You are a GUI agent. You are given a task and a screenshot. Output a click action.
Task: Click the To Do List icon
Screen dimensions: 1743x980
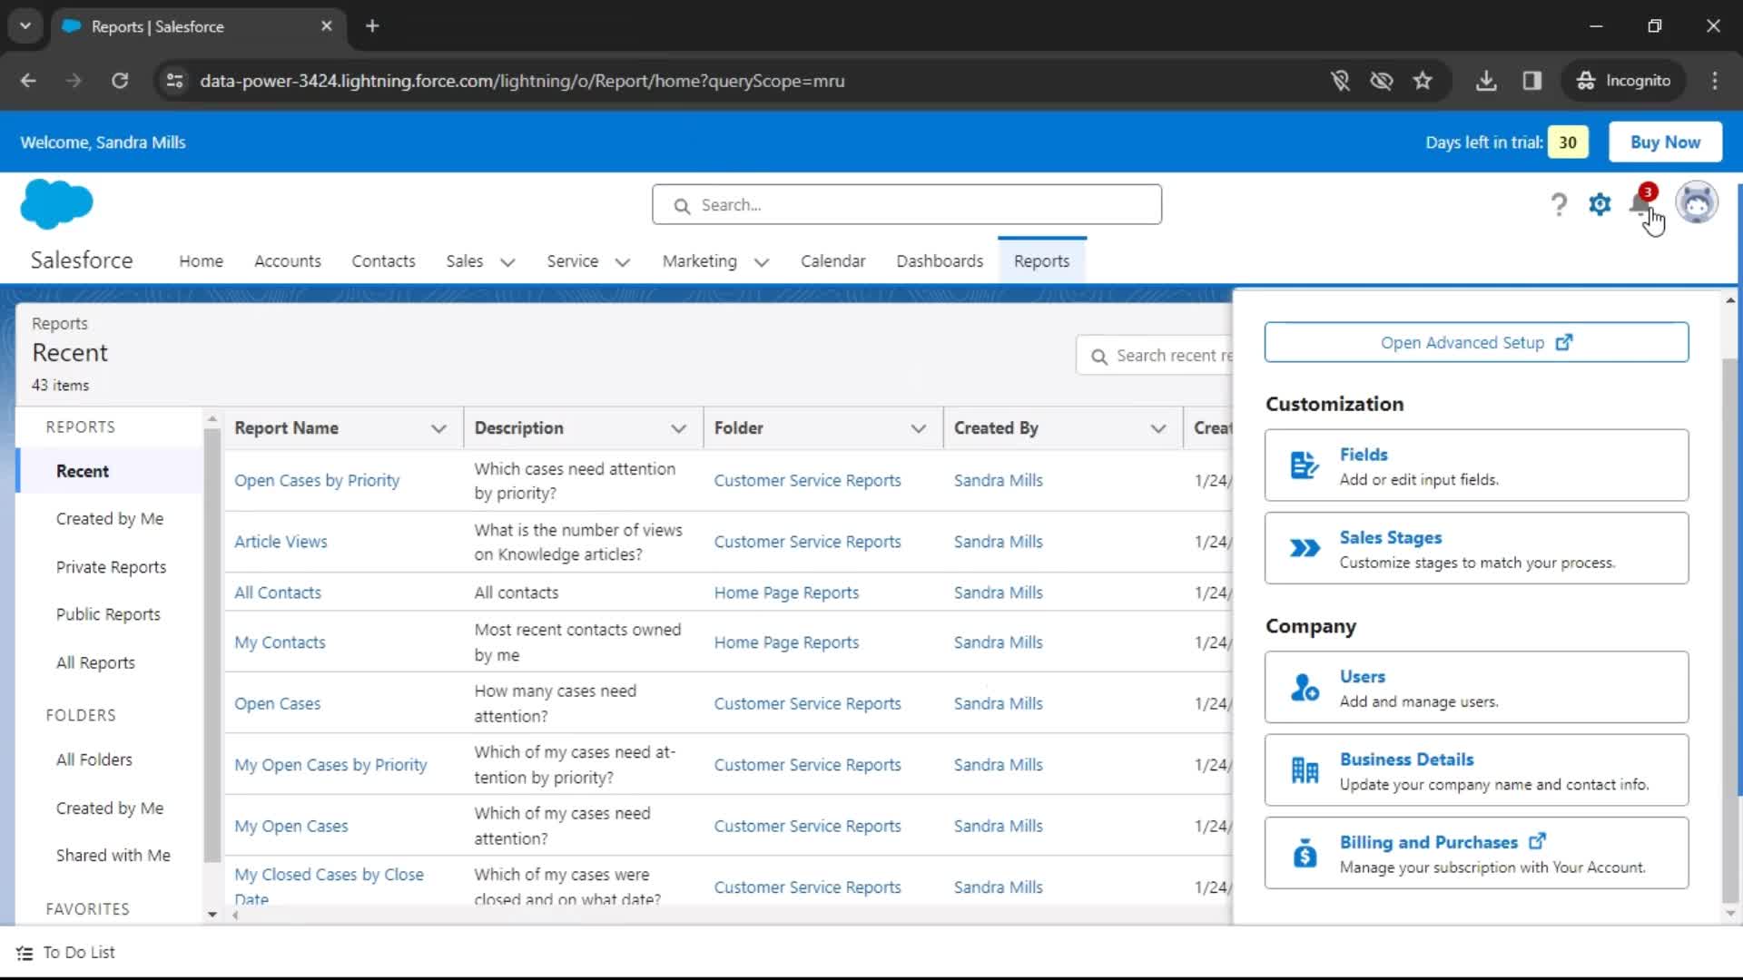coord(26,952)
